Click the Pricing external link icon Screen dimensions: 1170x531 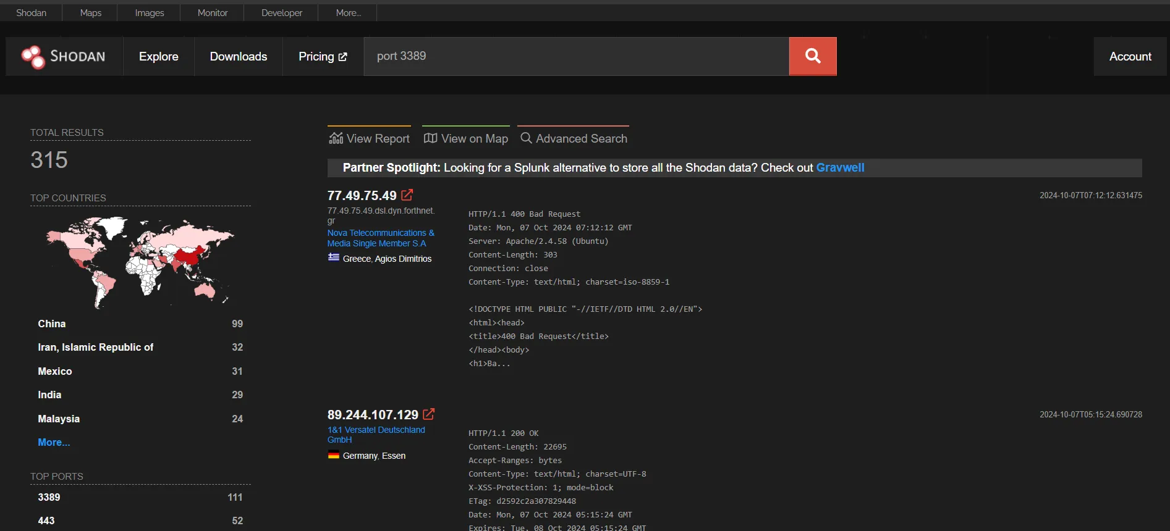[x=342, y=57]
